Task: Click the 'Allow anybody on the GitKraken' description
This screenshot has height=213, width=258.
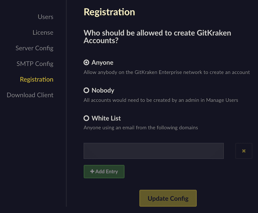Action: pyautogui.click(x=166, y=72)
